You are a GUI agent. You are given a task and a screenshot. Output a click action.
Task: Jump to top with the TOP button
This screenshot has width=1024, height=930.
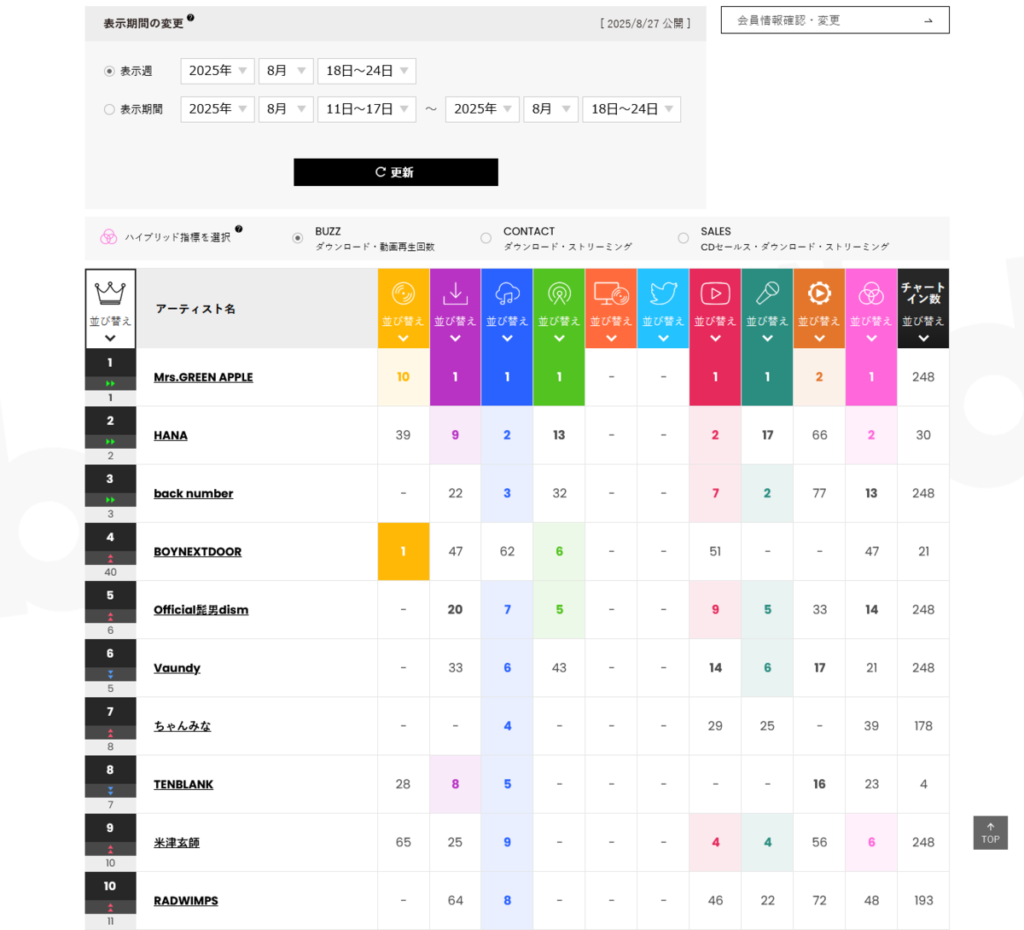coord(990,833)
